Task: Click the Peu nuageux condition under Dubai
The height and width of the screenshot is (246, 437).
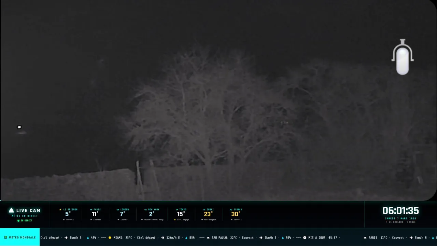Action: [210, 220]
